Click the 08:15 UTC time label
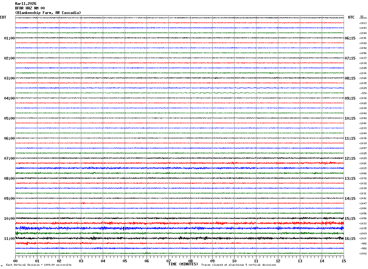 (350, 78)
